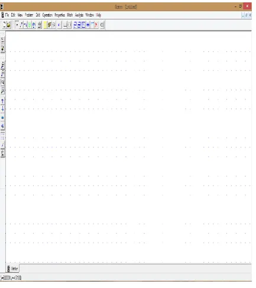
Task: Select the group objects mode icon
Action: coord(34,25)
